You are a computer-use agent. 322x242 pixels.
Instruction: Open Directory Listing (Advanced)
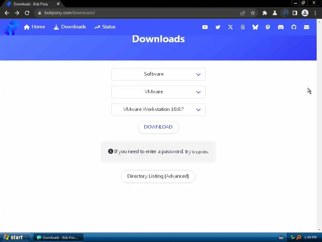point(158,176)
